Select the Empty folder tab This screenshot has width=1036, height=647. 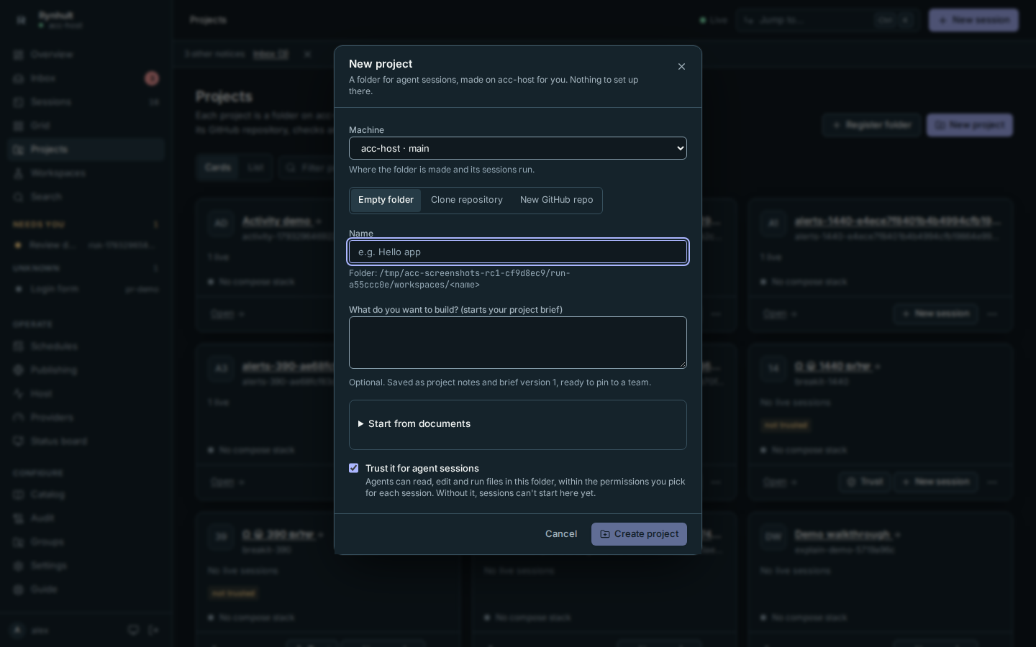(386, 200)
